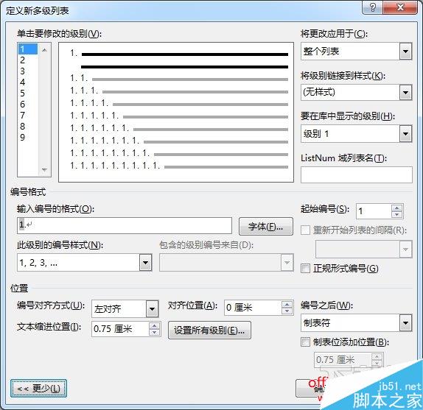Select level 4 in the level list
The image size is (423, 410).
point(28,82)
